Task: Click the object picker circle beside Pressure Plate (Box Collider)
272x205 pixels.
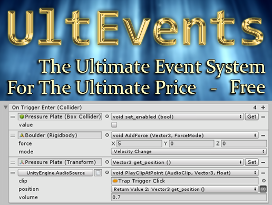Action: tap(107, 116)
